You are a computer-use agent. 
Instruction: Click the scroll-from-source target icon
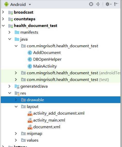(91, 4)
